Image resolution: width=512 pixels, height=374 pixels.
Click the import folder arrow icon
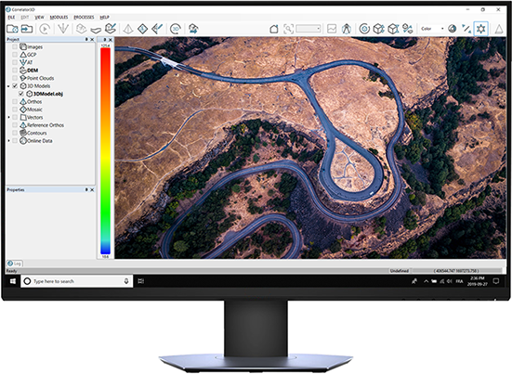click(x=27, y=29)
